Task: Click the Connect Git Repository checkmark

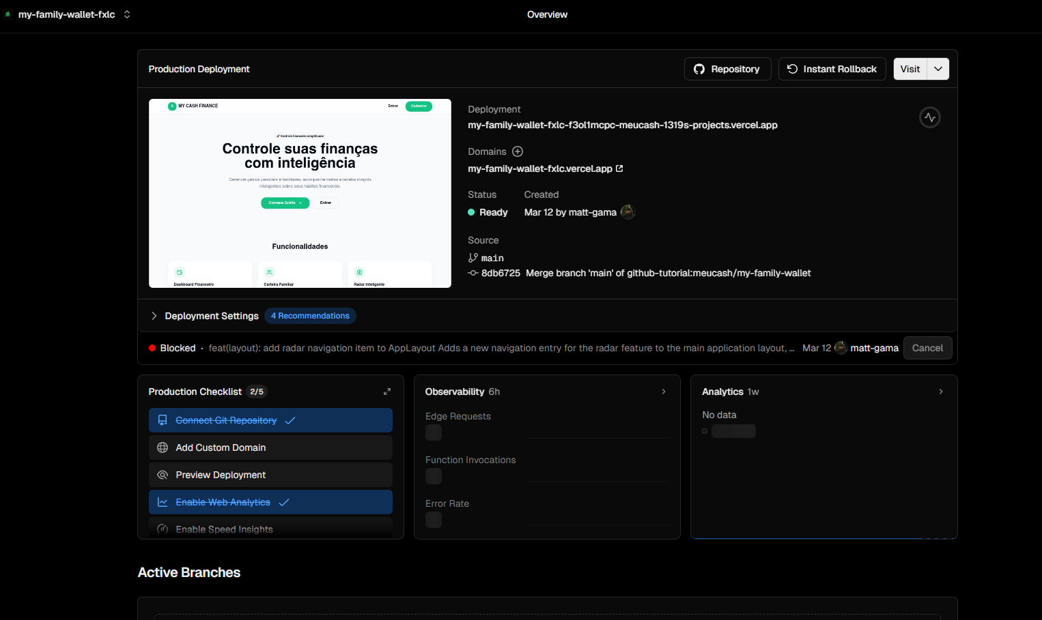Action: coord(290,420)
